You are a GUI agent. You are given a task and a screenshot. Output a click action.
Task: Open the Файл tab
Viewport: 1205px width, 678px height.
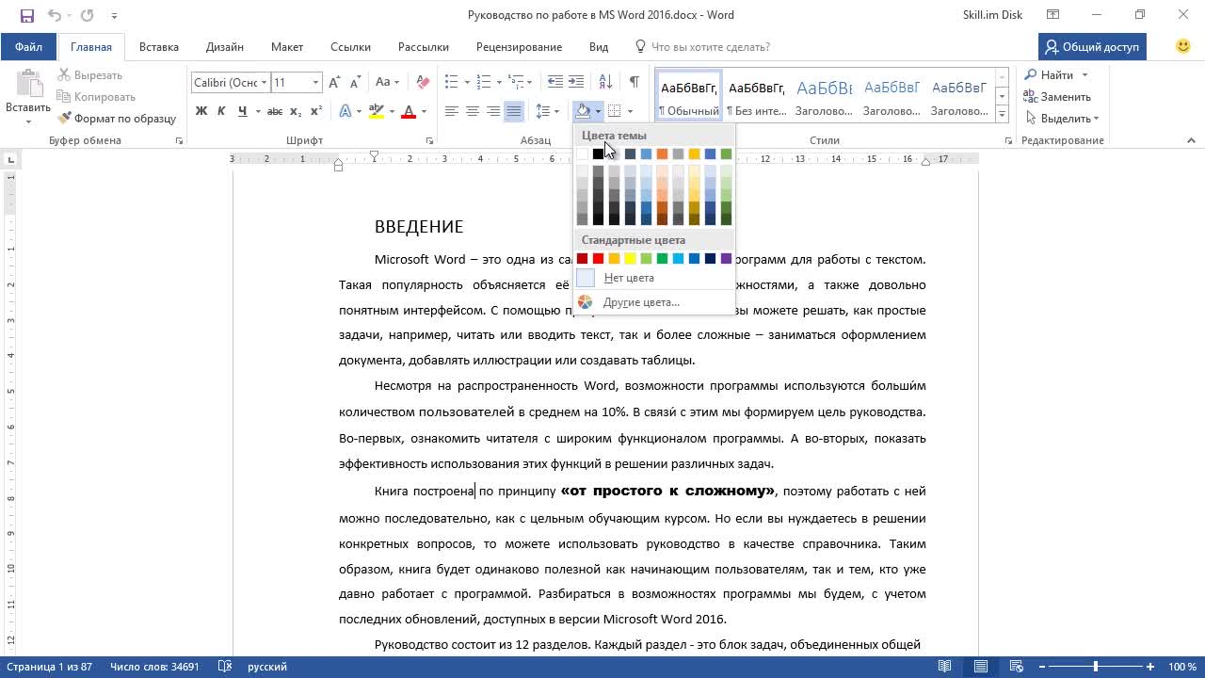click(28, 47)
